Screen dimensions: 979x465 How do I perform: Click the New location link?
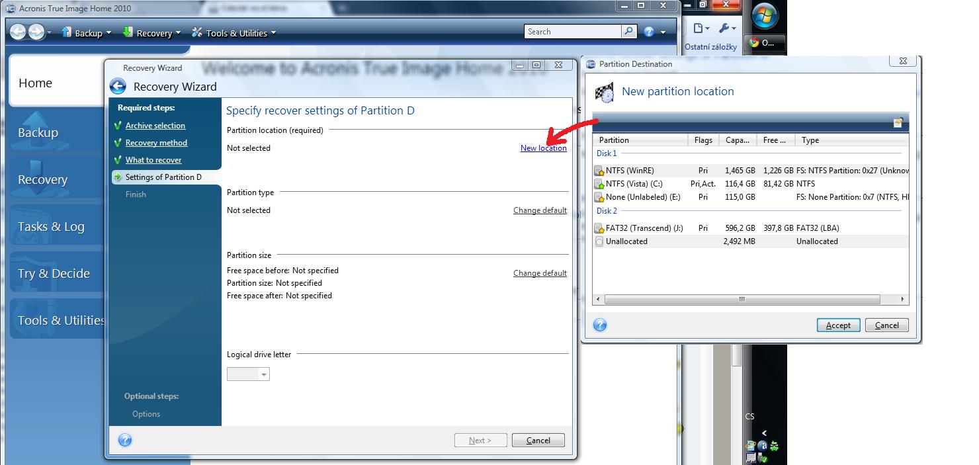tap(544, 148)
